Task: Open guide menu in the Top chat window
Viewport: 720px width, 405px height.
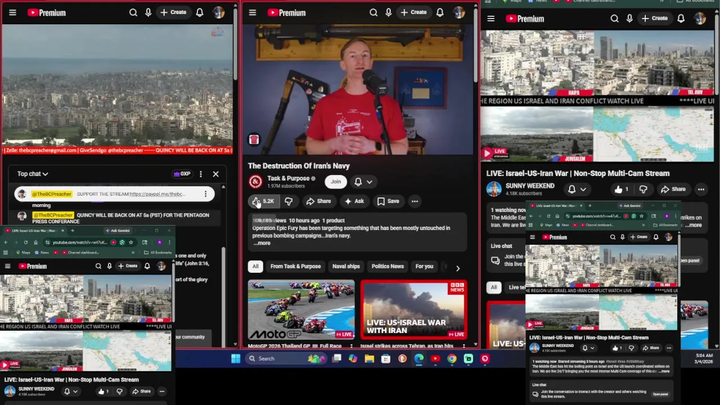Action: [x=12, y=12]
